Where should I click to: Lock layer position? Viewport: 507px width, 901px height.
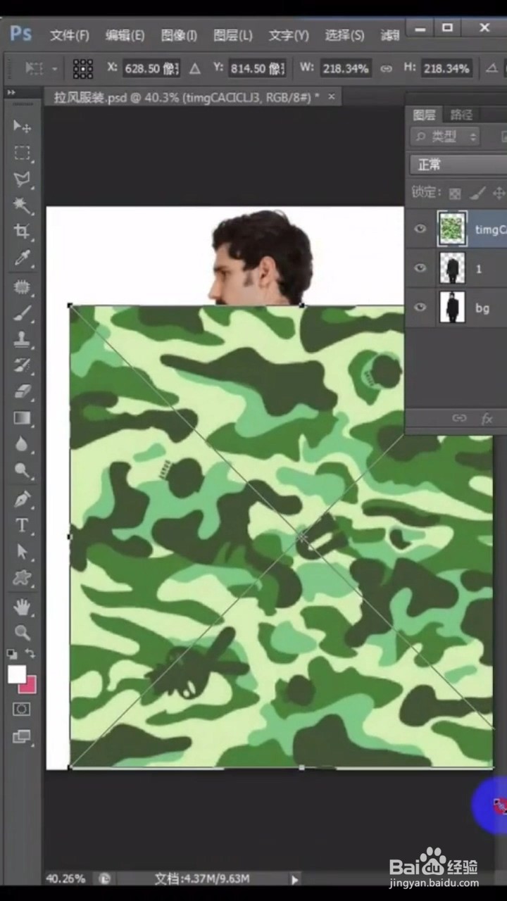(499, 192)
